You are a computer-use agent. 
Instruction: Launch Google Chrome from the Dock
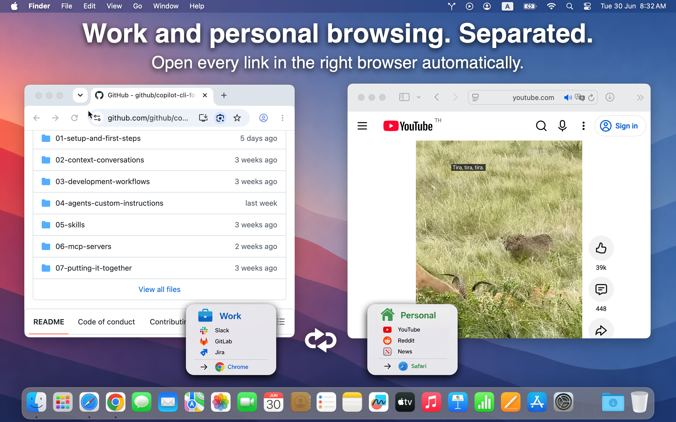coord(115,402)
